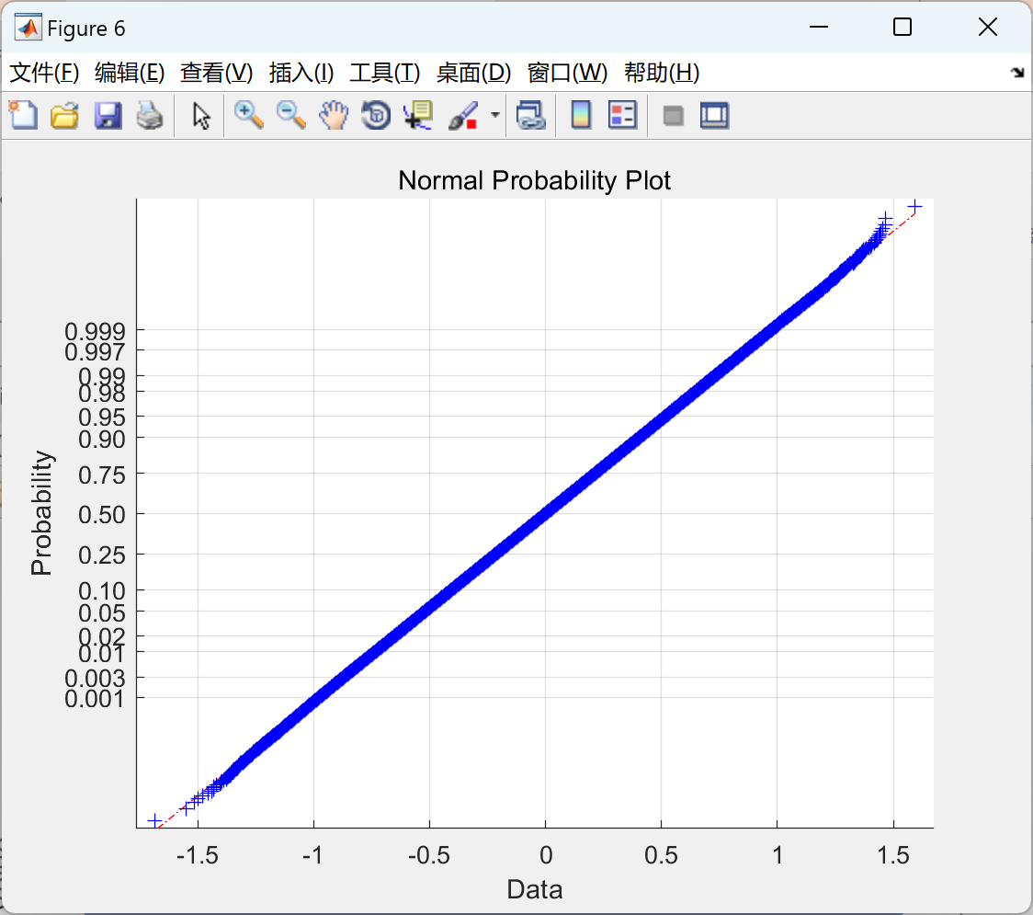Open the 工具(T) menu

[385, 73]
